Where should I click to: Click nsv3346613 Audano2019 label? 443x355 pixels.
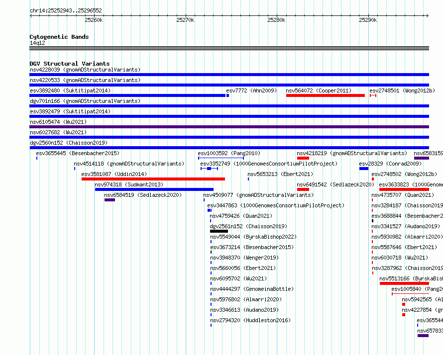tap(244, 310)
